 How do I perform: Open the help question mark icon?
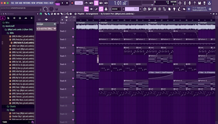point(195,3)
